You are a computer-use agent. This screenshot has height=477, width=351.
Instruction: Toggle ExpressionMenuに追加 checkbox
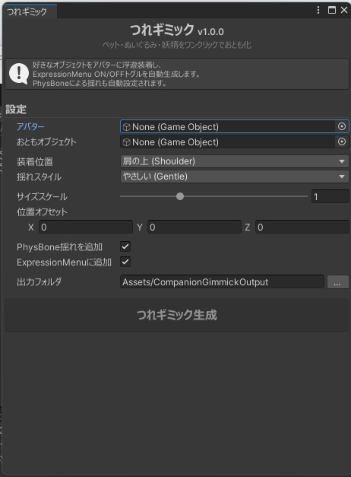pos(125,262)
